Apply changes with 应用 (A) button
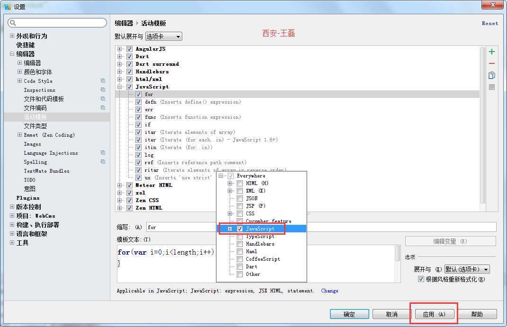 [x=434, y=314]
